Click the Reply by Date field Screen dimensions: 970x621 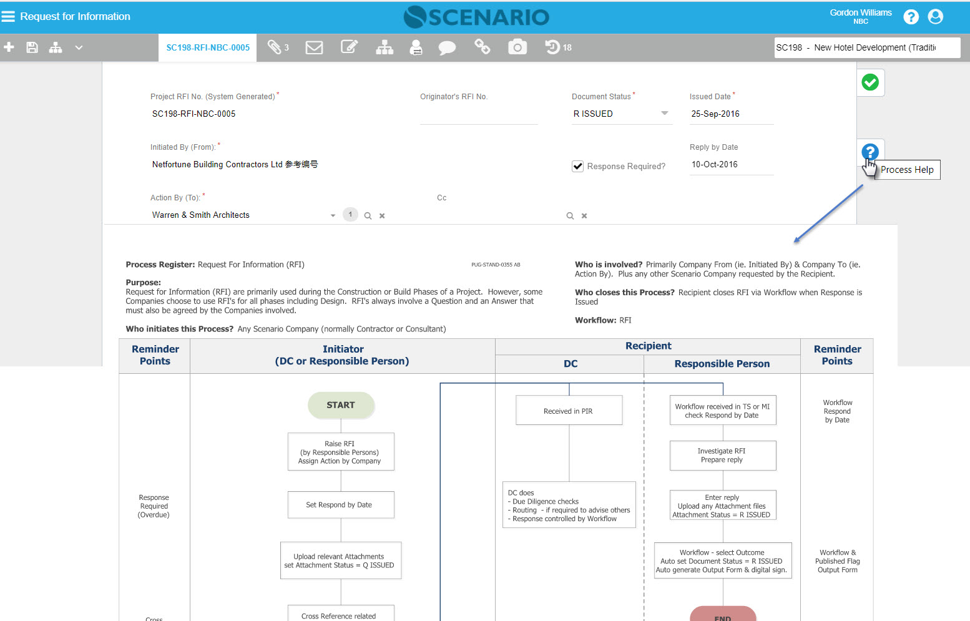point(730,165)
